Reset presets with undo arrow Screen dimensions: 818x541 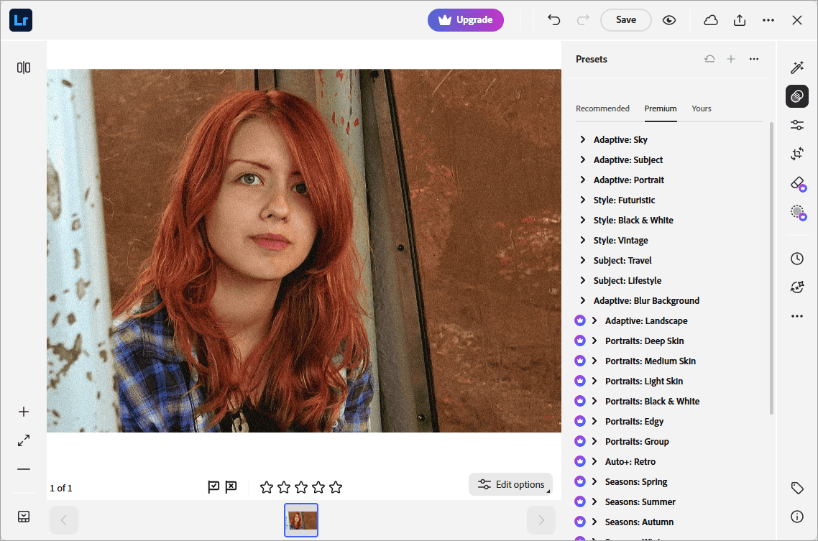(709, 59)
